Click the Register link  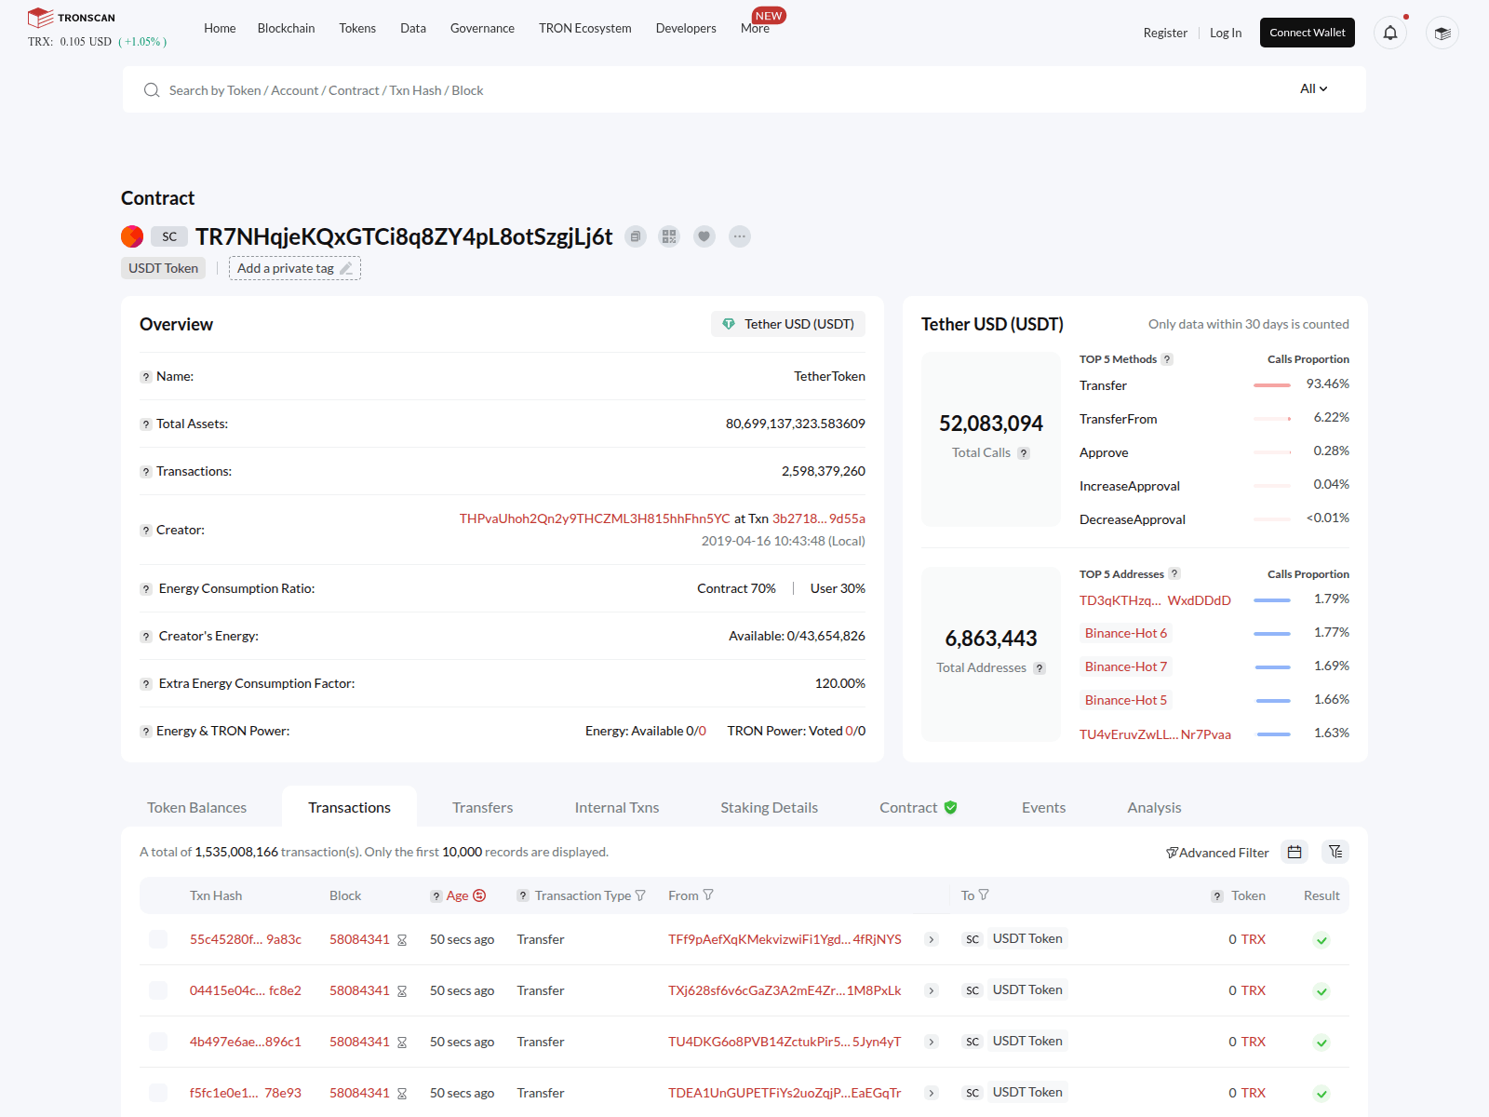point(1165,33)
